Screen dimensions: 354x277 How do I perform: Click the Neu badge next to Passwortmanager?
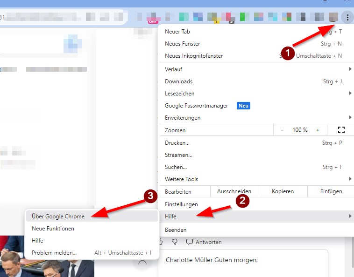[x=243, y=106]
